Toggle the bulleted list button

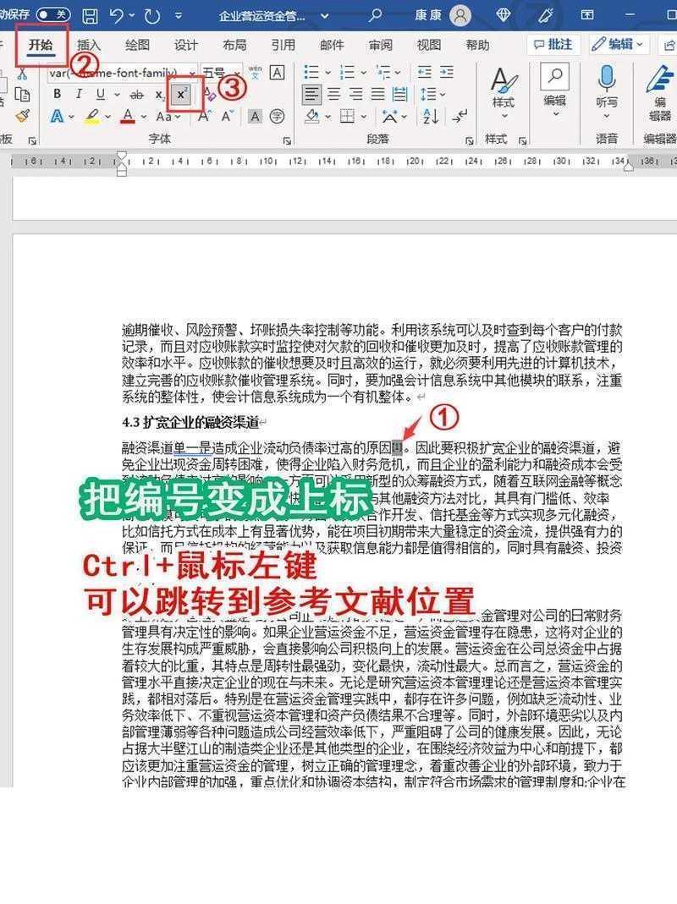pos(311,70)
